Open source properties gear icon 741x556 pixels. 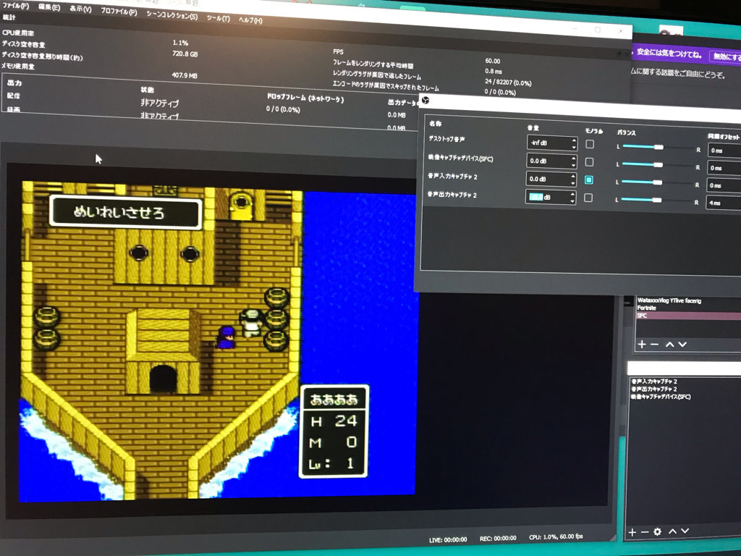click(657, 532)
